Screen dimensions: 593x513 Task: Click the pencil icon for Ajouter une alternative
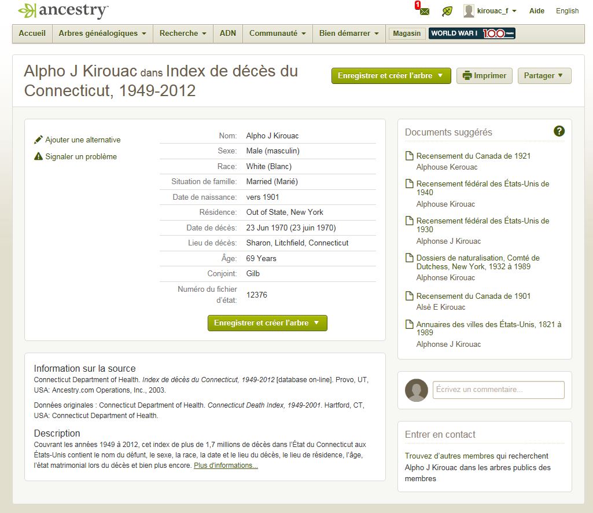(38, 140)
